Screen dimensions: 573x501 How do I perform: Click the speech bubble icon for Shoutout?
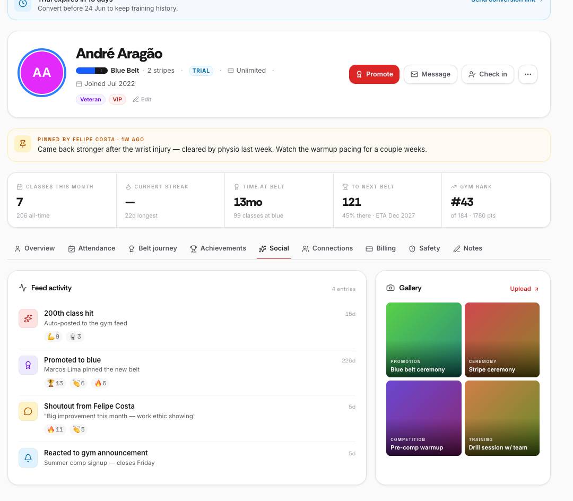[x=28, y=411]
